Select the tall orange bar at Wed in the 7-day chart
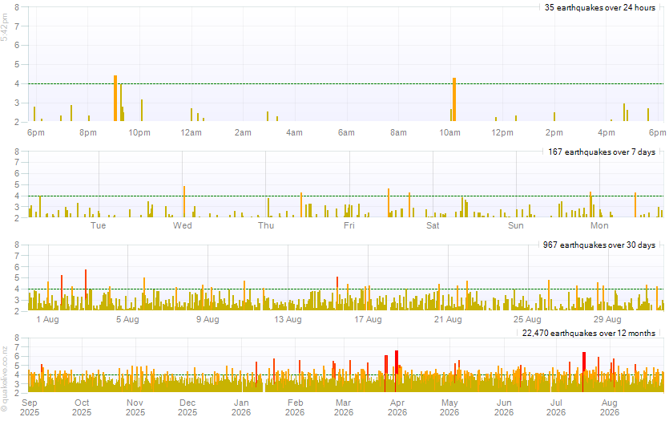669x425 pixels. click(x=184, y=201)
